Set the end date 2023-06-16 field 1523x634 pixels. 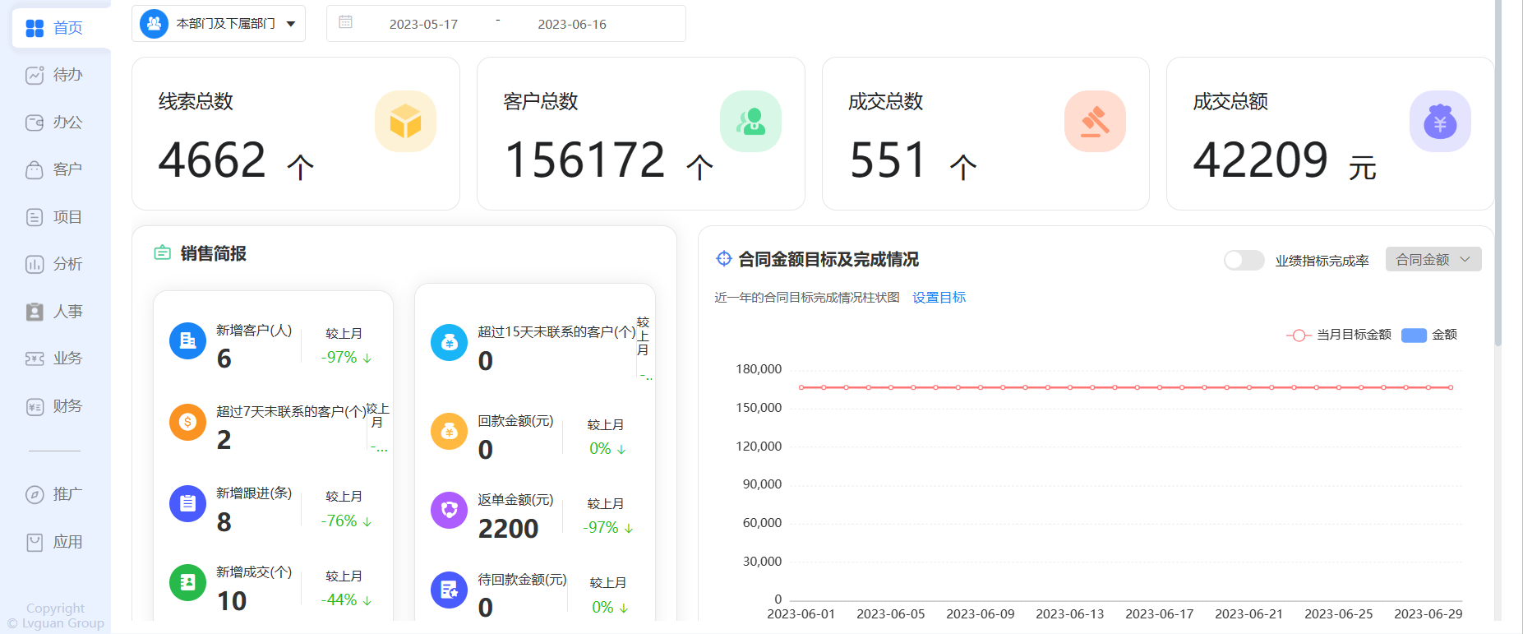(572, 24)
